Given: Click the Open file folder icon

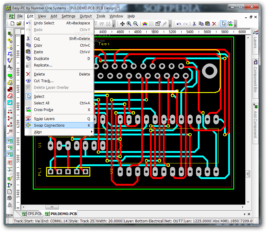Looking at the screenshot, I should (19, 23).
